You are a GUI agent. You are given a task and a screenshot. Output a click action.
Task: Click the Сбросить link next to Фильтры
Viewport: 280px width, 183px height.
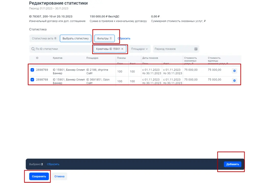tap(124, 38)
